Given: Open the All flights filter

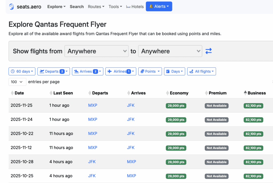Looking at the screenshot, I should coord(202,71).
